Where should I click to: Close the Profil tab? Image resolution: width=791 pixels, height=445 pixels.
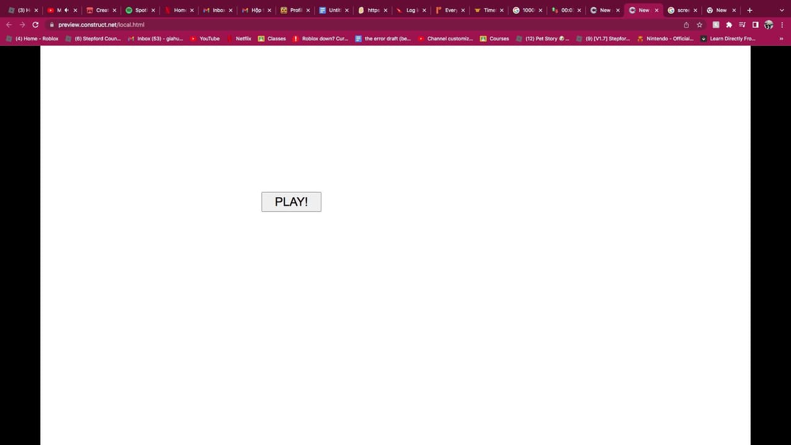tap(308, 10)
